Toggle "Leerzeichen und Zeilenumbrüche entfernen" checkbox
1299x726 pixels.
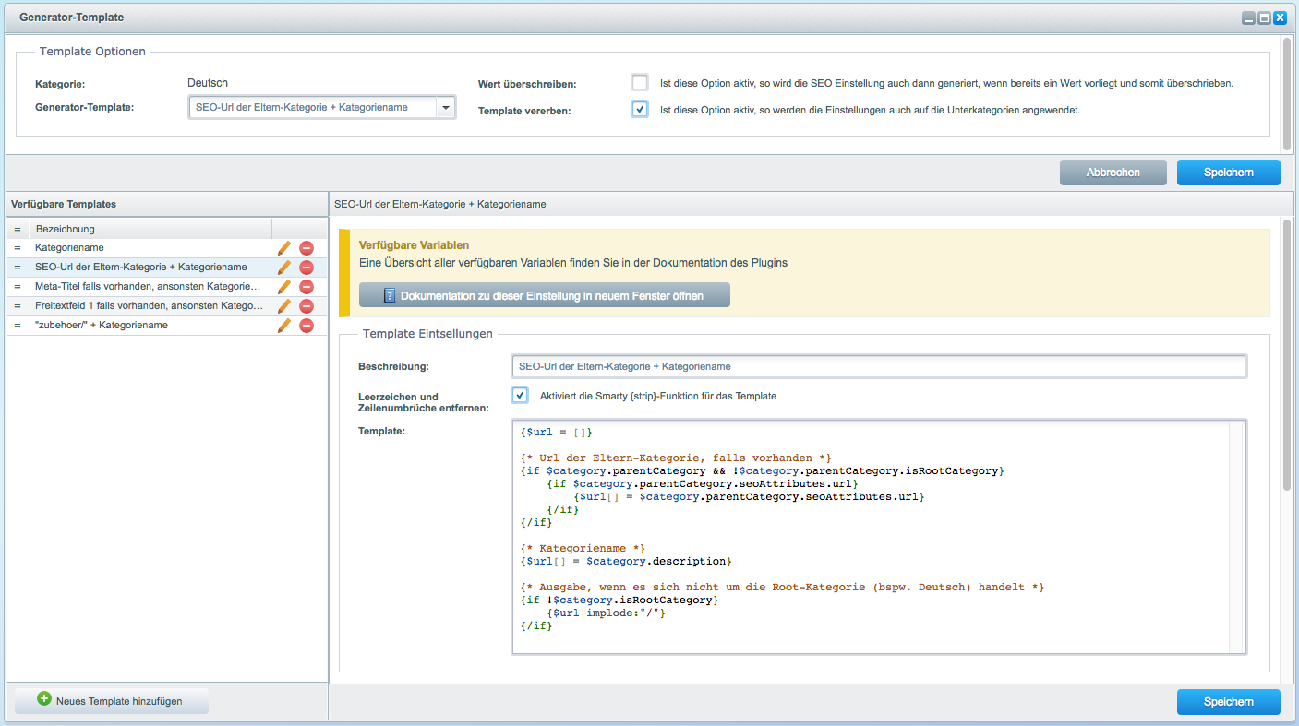pyautogui.click(x=520, y=395)
